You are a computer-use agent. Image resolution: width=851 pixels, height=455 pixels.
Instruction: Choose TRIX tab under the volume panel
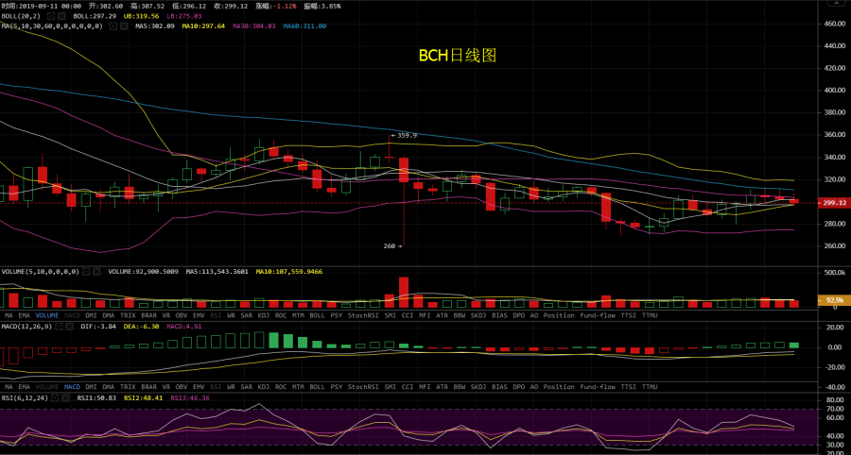pyautogui.click(x=128, y=315)
